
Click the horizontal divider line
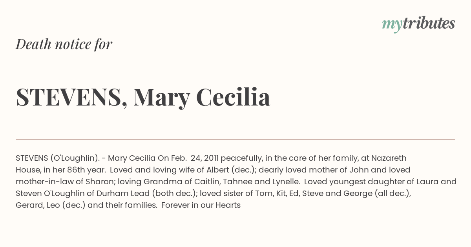(235, 139)
